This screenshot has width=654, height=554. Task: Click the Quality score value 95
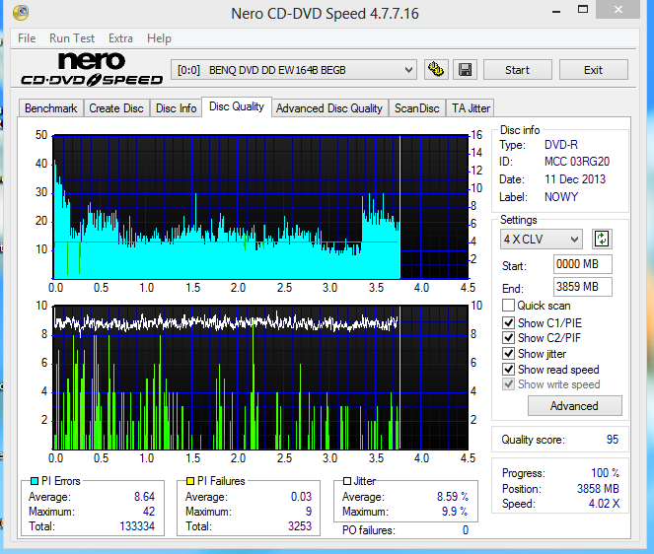(x=613, y=440)
